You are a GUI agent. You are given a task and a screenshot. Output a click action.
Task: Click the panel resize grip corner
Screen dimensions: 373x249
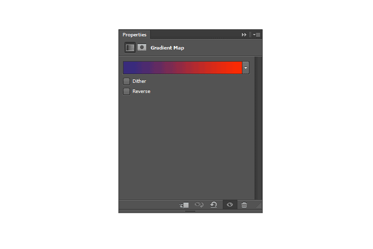259,206
